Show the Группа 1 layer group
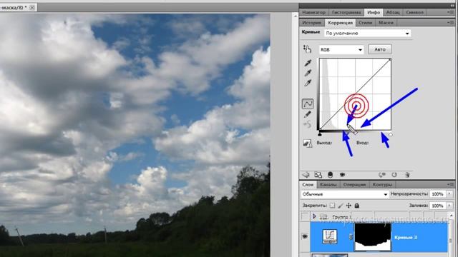 (305, 216)
